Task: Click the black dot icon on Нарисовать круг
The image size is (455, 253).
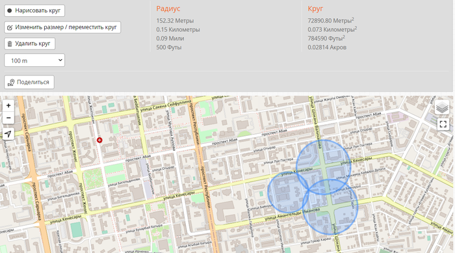Action: (10, 11)
